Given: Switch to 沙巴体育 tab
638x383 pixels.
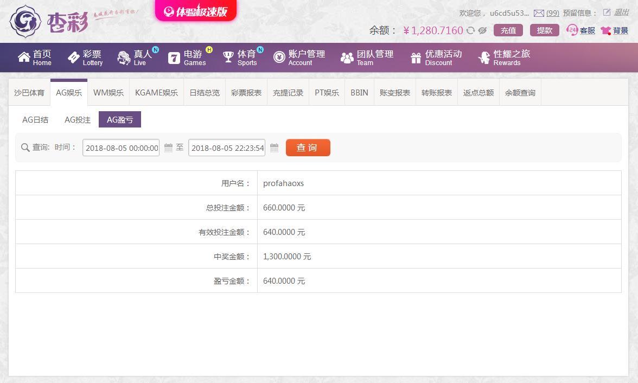Looking at the screenshot, I should point(29,92).
